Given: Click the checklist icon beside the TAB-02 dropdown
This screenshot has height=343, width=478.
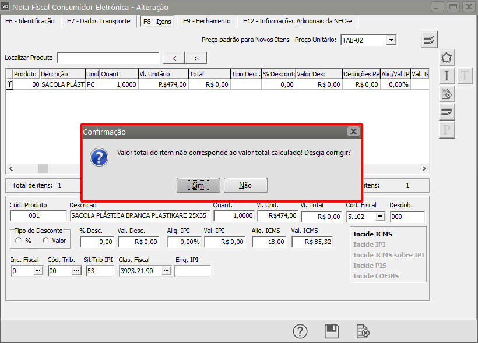Looking at the screenshot, I should (429, 40).
